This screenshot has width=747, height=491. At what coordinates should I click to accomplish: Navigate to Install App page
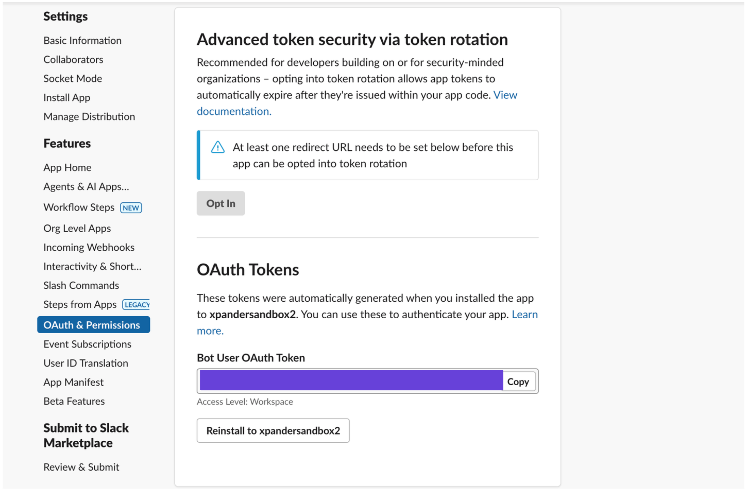(66, 98)
